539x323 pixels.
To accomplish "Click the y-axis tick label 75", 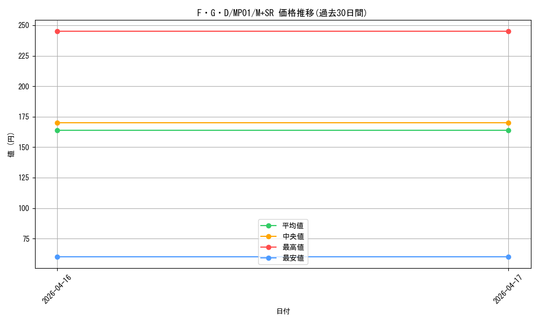I will coord(26,239).
